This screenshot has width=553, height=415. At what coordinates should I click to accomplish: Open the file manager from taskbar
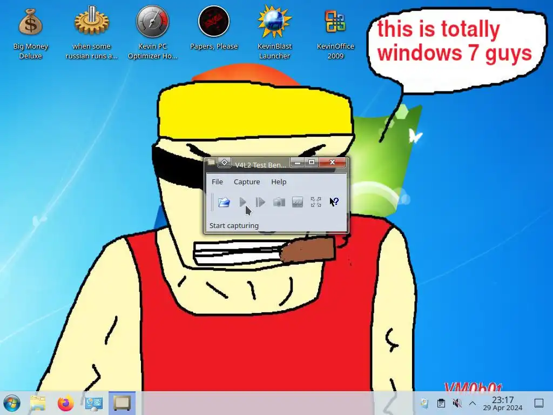coord(38,403)
